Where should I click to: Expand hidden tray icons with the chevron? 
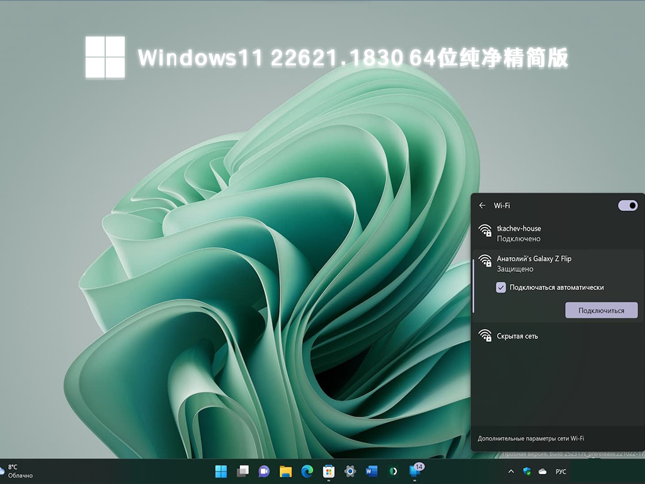511,471
